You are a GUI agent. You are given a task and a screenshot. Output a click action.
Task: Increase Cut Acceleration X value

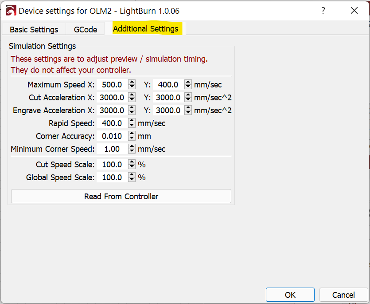coord(132,95)
